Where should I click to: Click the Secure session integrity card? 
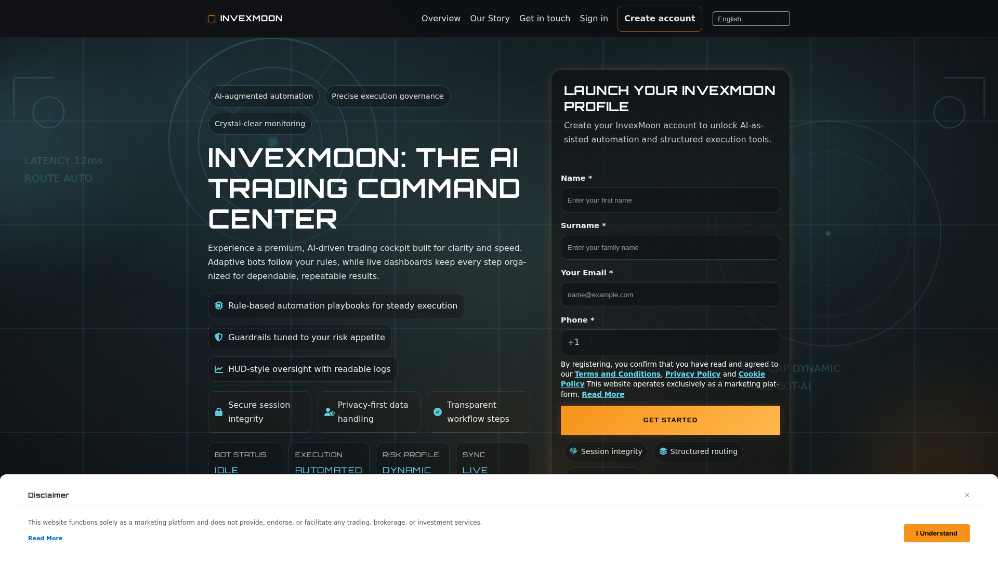[259, 412]
